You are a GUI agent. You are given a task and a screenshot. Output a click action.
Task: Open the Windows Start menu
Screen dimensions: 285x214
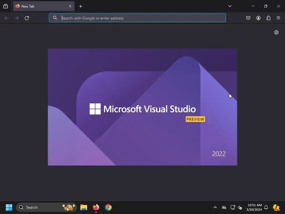[9, 207]
